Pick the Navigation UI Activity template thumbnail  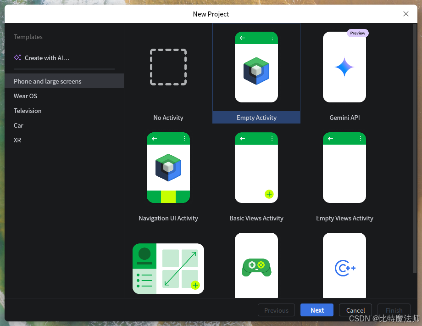168,168
